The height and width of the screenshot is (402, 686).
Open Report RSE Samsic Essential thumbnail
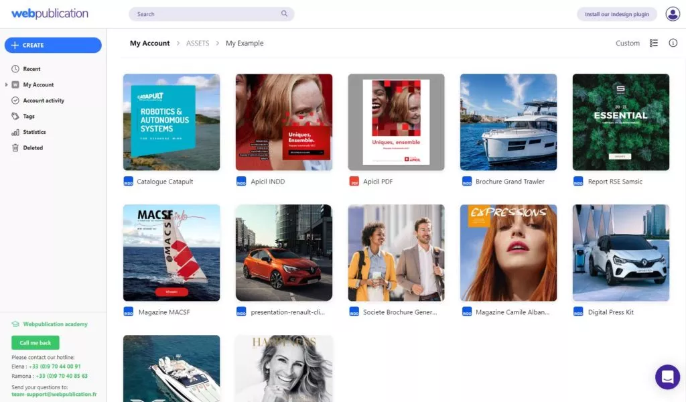[621, 122]
